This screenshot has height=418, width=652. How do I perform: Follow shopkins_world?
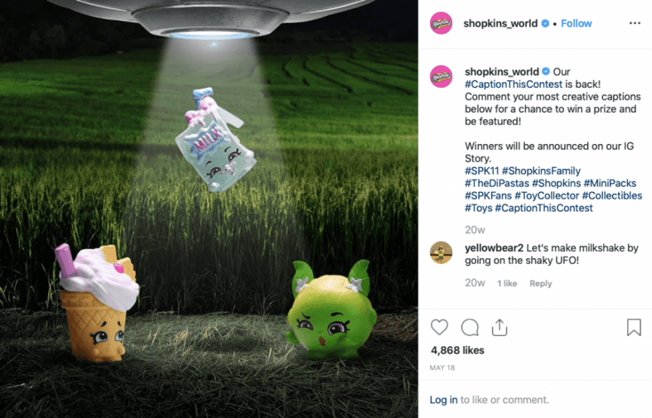point(576,24)
